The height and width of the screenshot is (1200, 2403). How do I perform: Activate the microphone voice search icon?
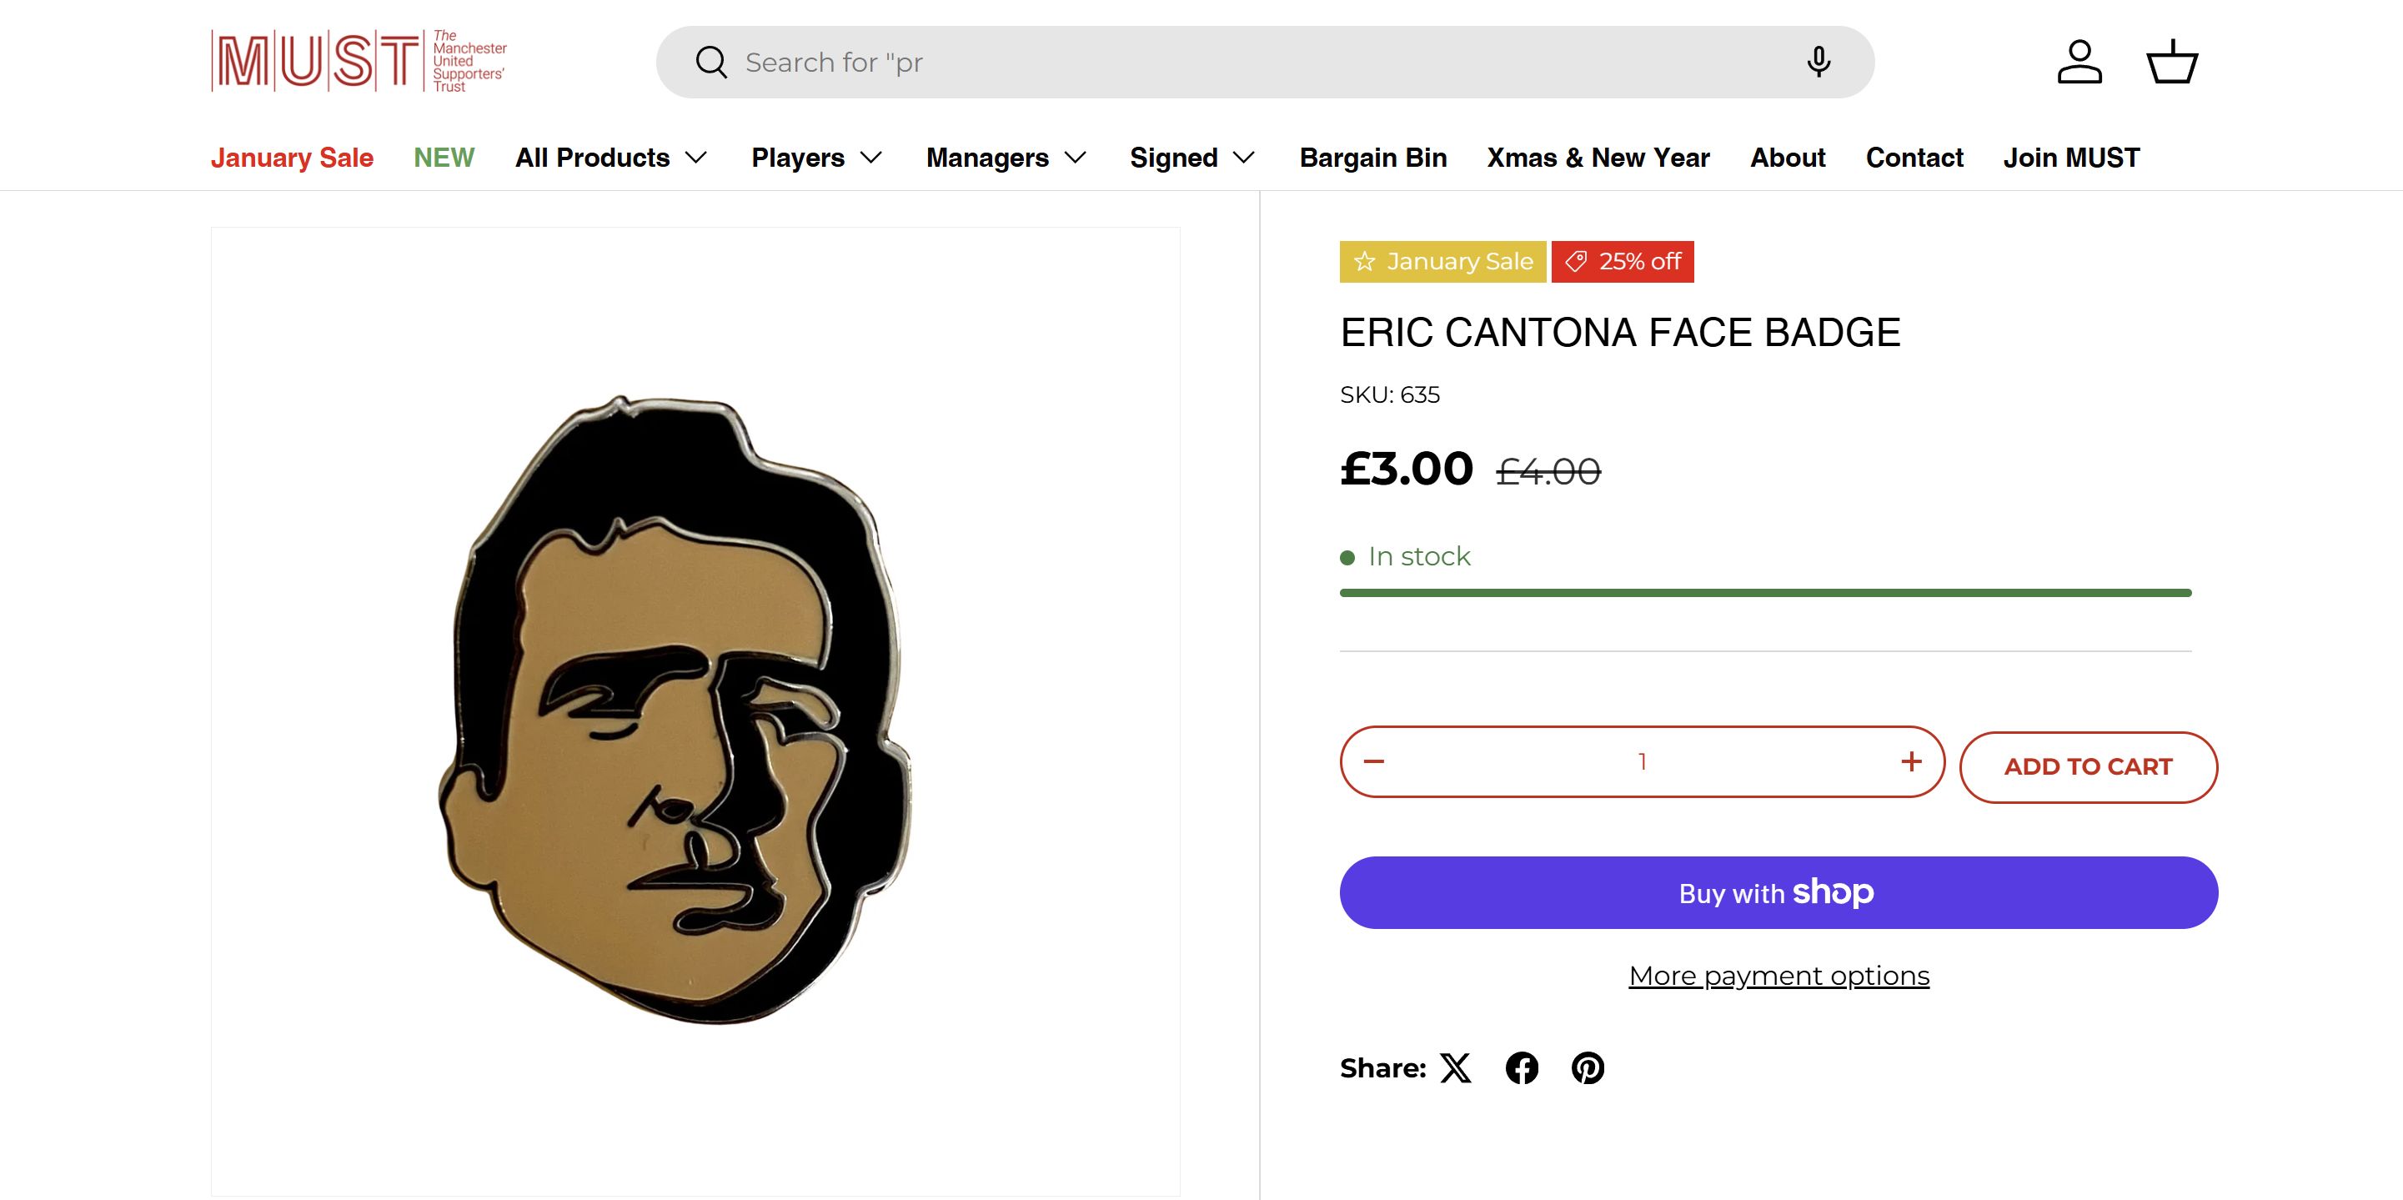pyautogui.click(x=1817, y=63)
